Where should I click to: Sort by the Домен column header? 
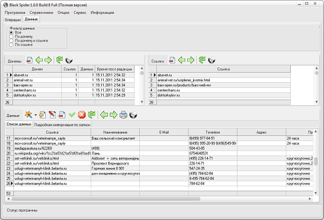coord(37,69)
